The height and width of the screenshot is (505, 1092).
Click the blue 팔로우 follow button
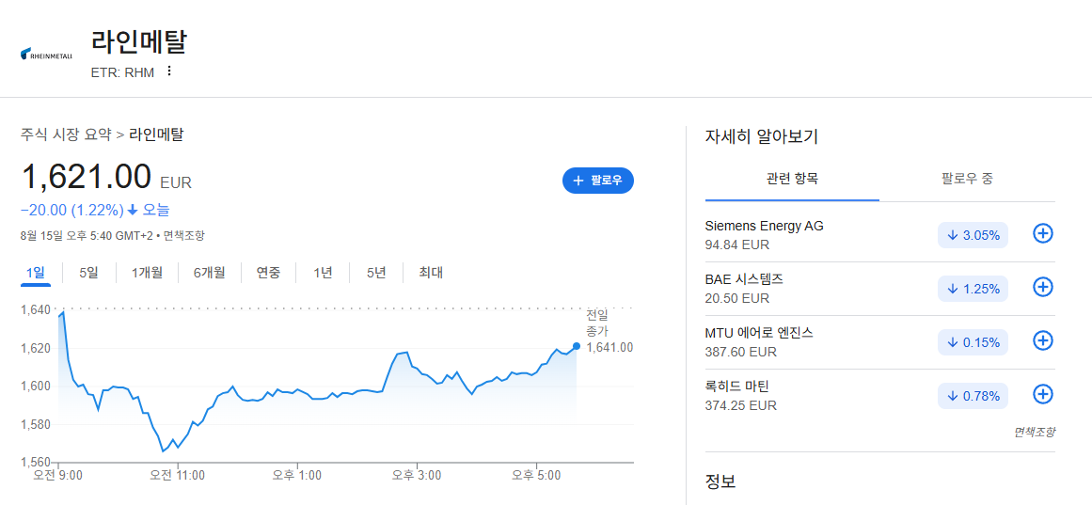(x=598, y=181)
